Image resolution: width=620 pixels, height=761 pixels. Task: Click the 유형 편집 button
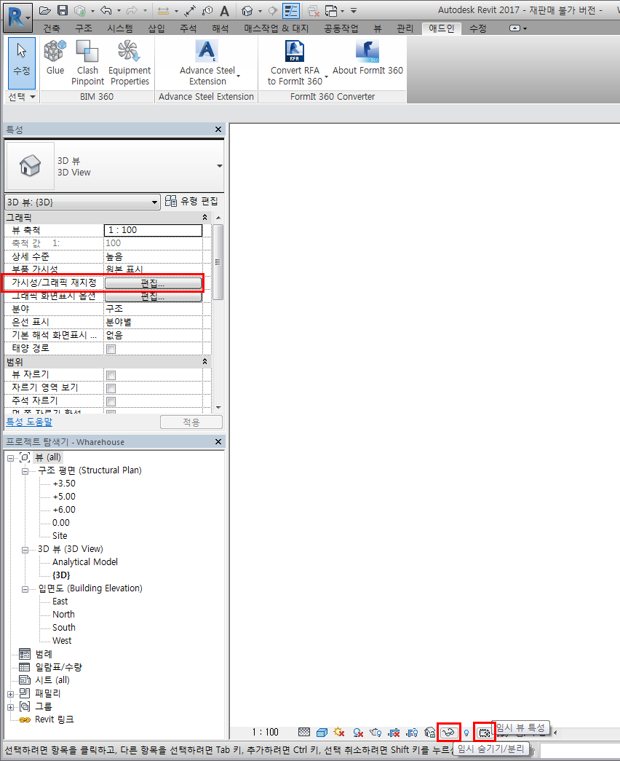[x=191, y=201]
